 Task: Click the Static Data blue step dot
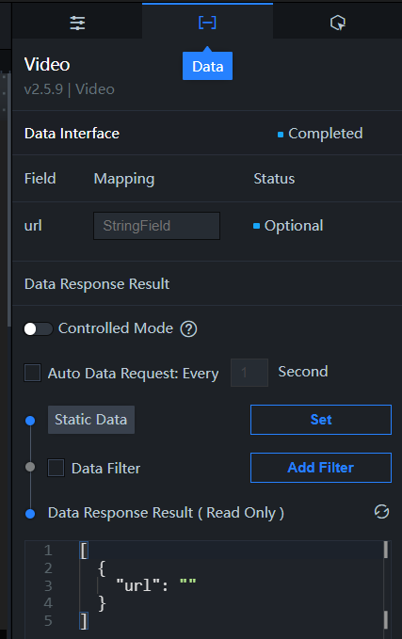pyautogui.click(x=30, y=420)
